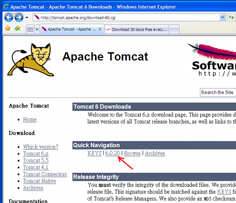
Task: Click the Quick Navigation section heading
Action: point(97,145)
